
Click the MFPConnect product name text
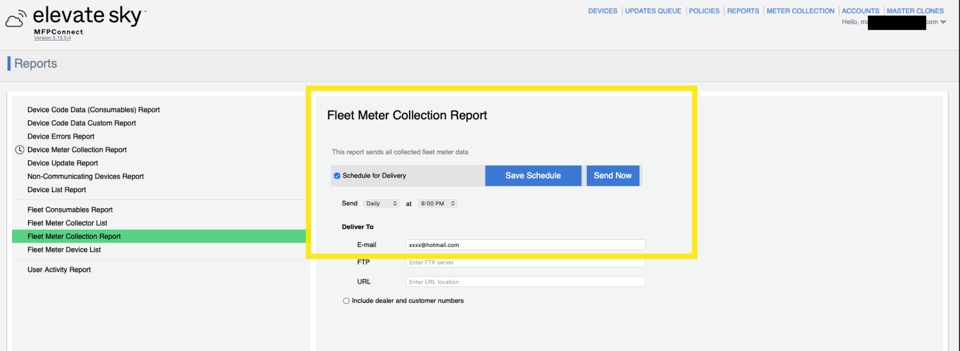pyautogui.click(x=59, y=32)
